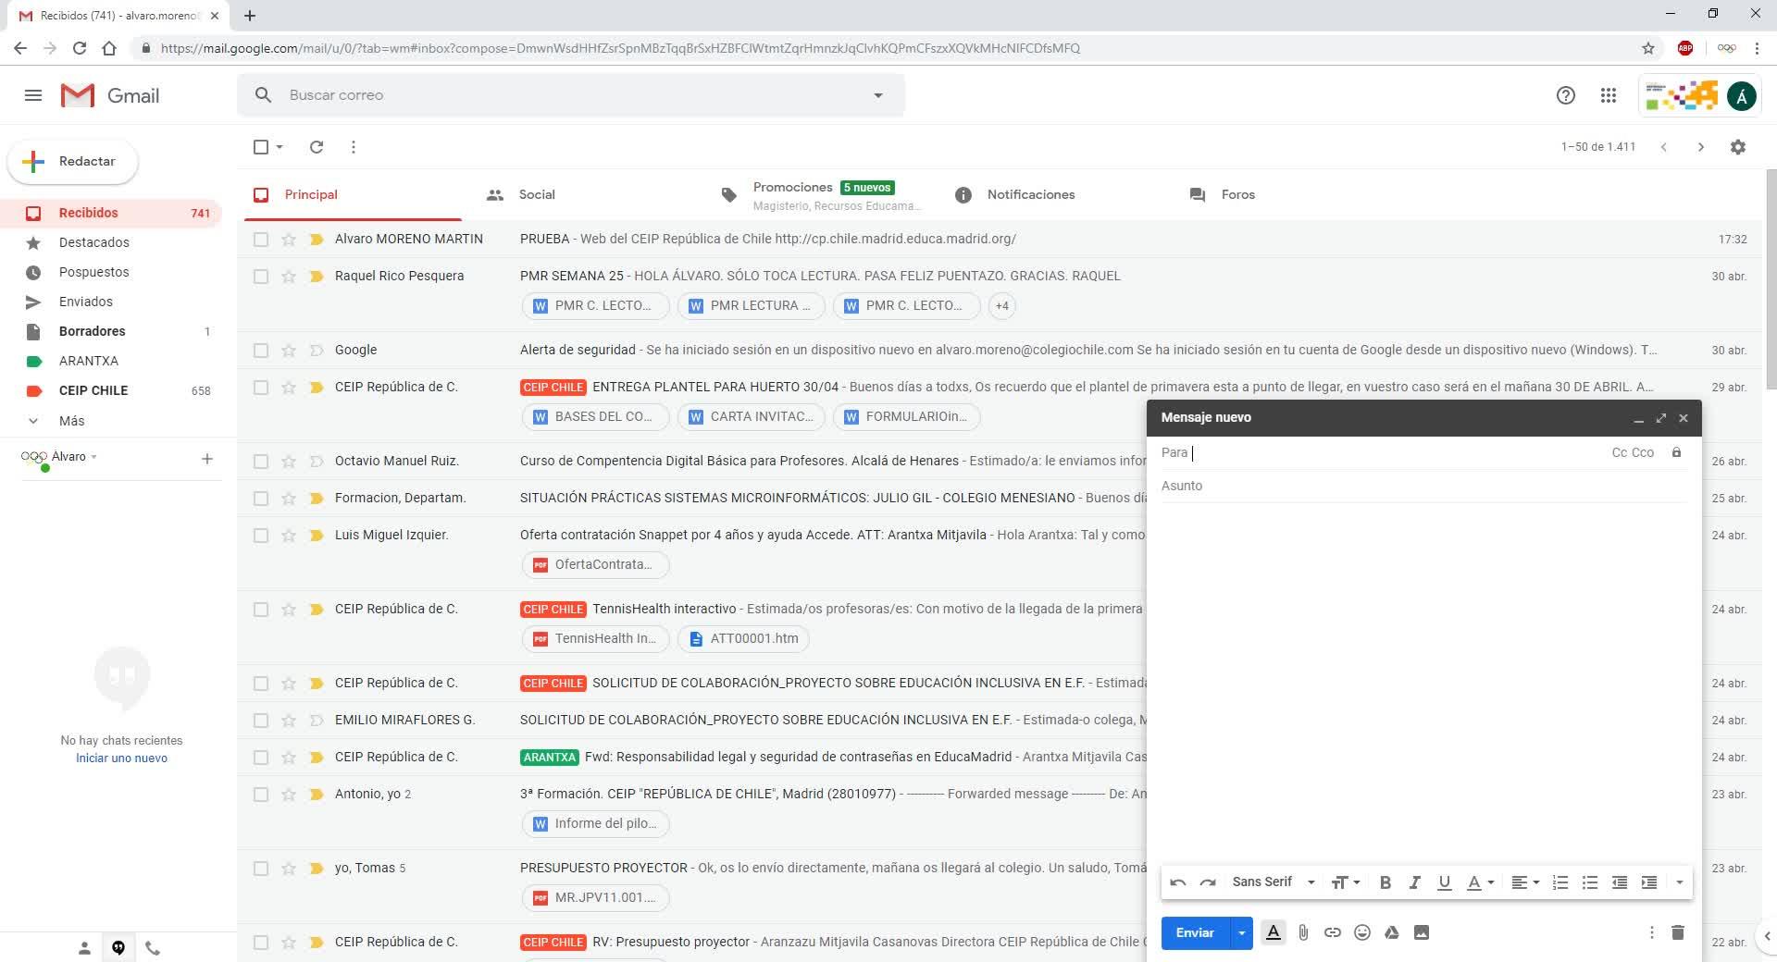
Task: Star the yo, Tomas email
Action: pos(289,869)
